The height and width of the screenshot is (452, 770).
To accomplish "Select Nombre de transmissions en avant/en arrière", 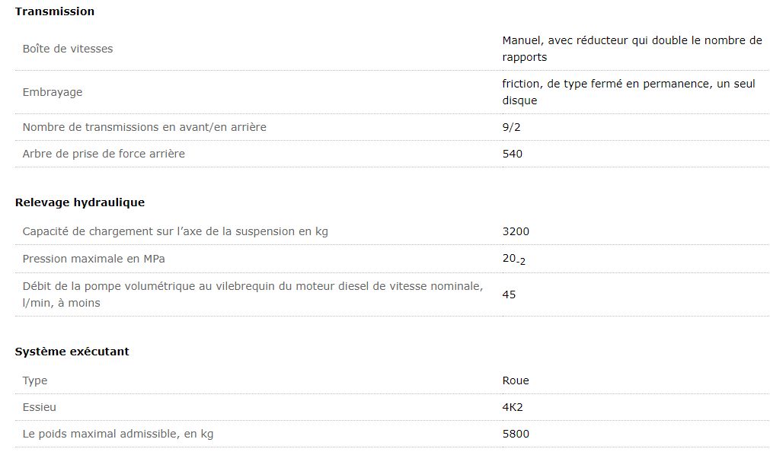I will [145, 127].
